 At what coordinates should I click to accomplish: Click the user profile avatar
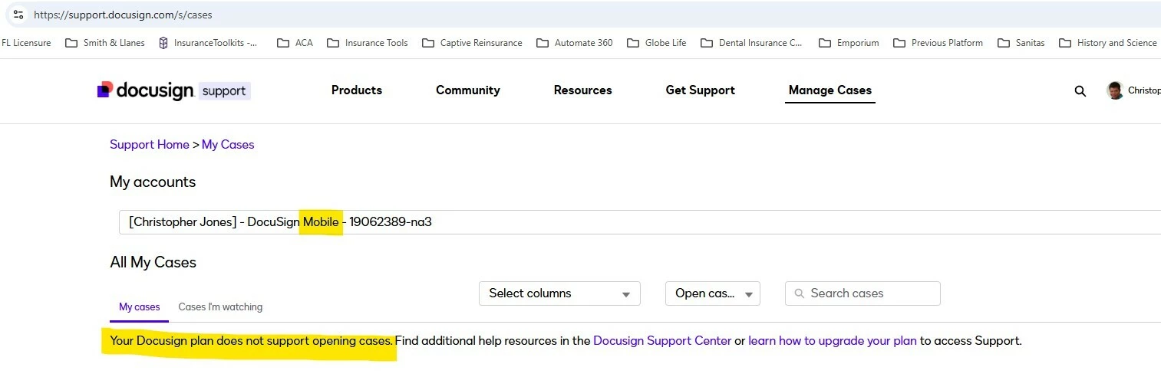pos(1115,90)
